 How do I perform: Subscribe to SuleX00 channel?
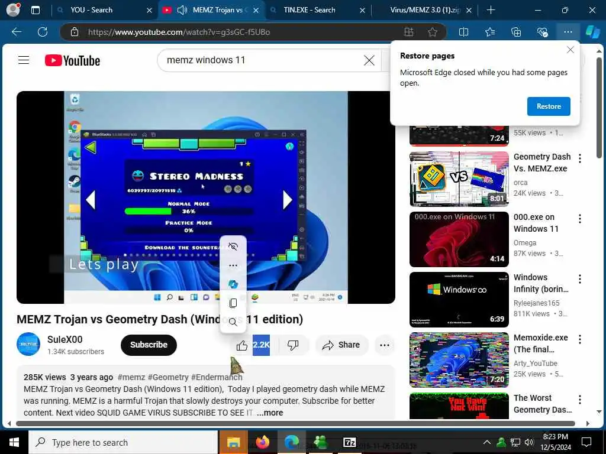[149, 345]
